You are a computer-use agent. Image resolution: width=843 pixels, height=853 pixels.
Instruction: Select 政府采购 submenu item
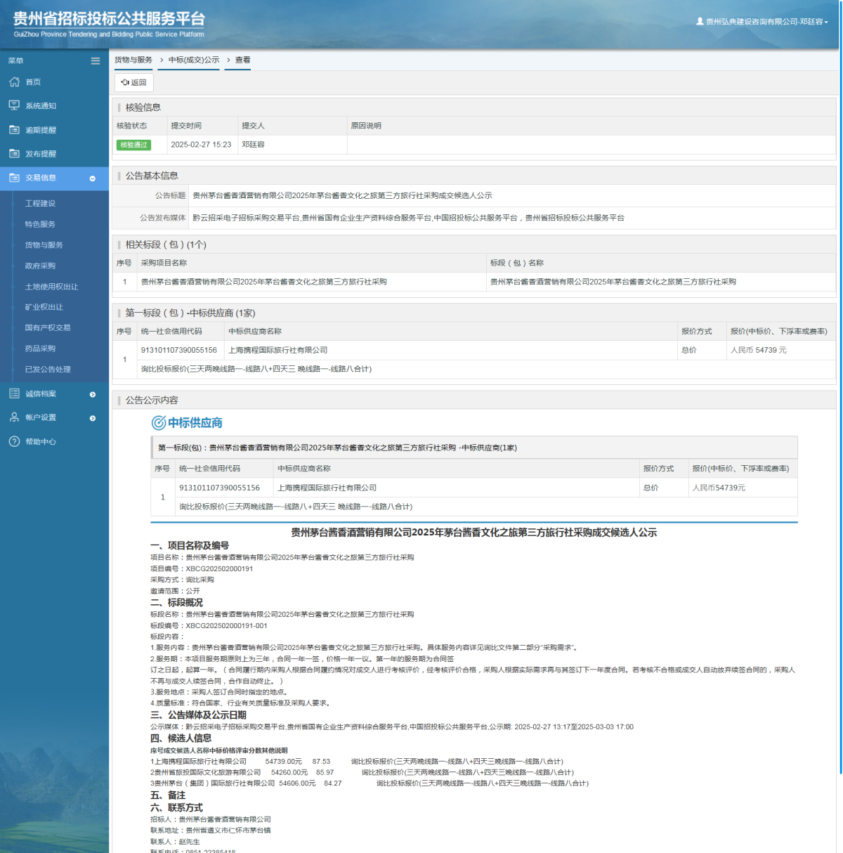coord(40,266)
